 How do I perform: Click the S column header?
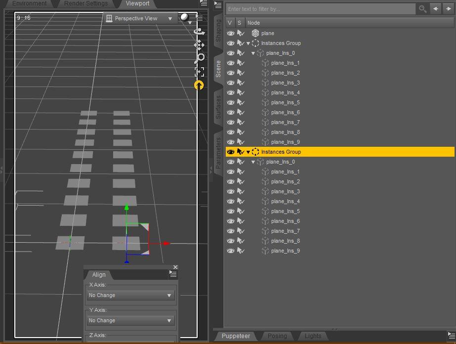239,23
